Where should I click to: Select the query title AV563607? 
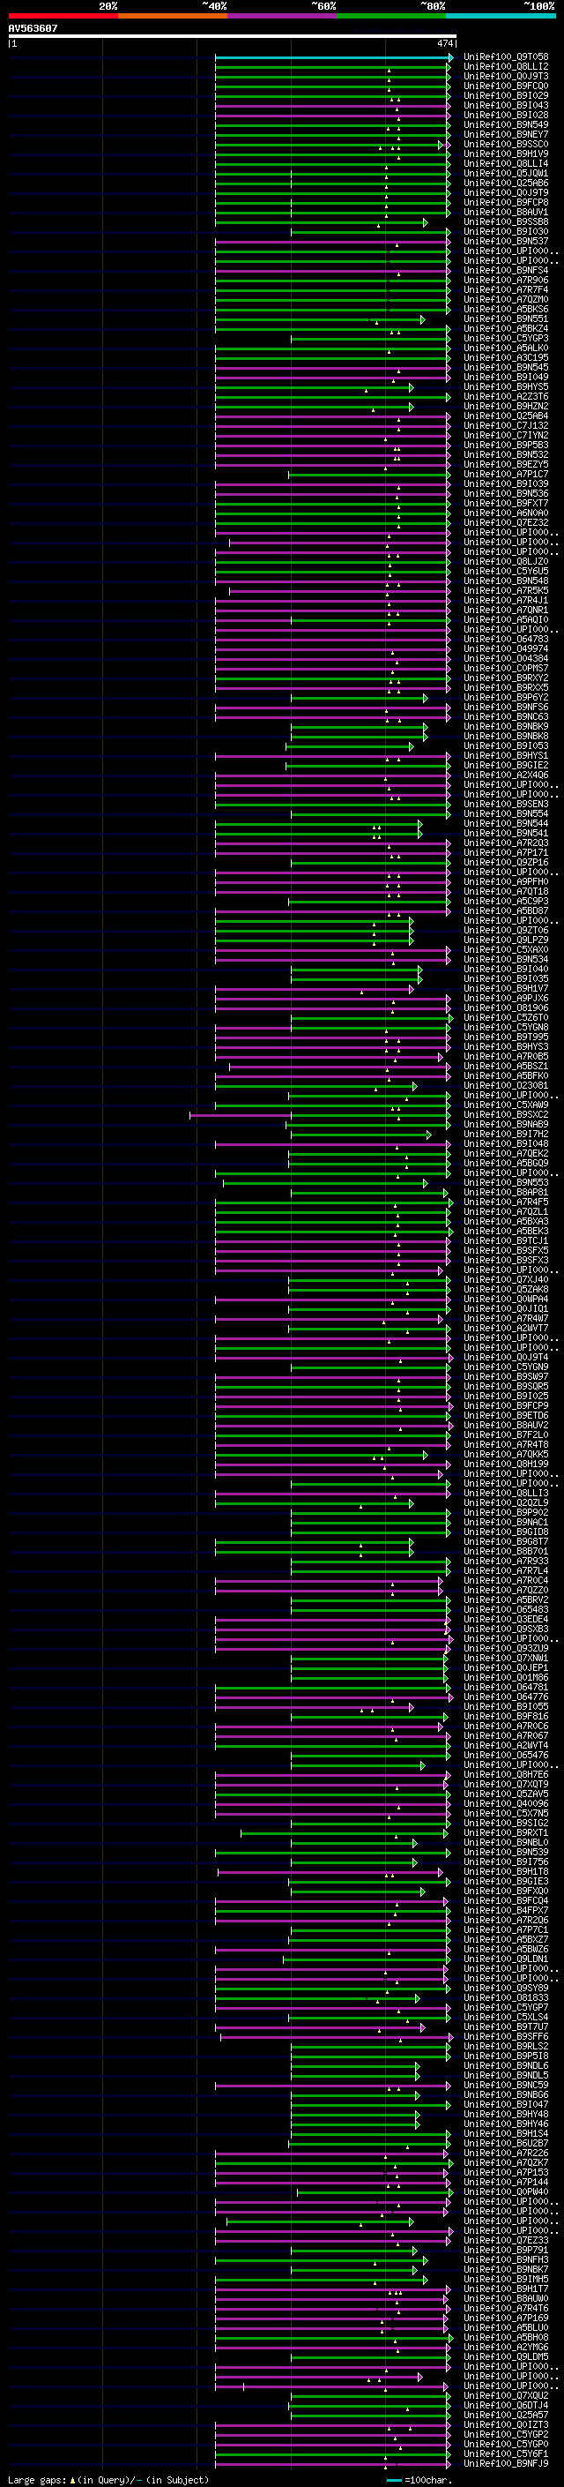tap(33, 28)
